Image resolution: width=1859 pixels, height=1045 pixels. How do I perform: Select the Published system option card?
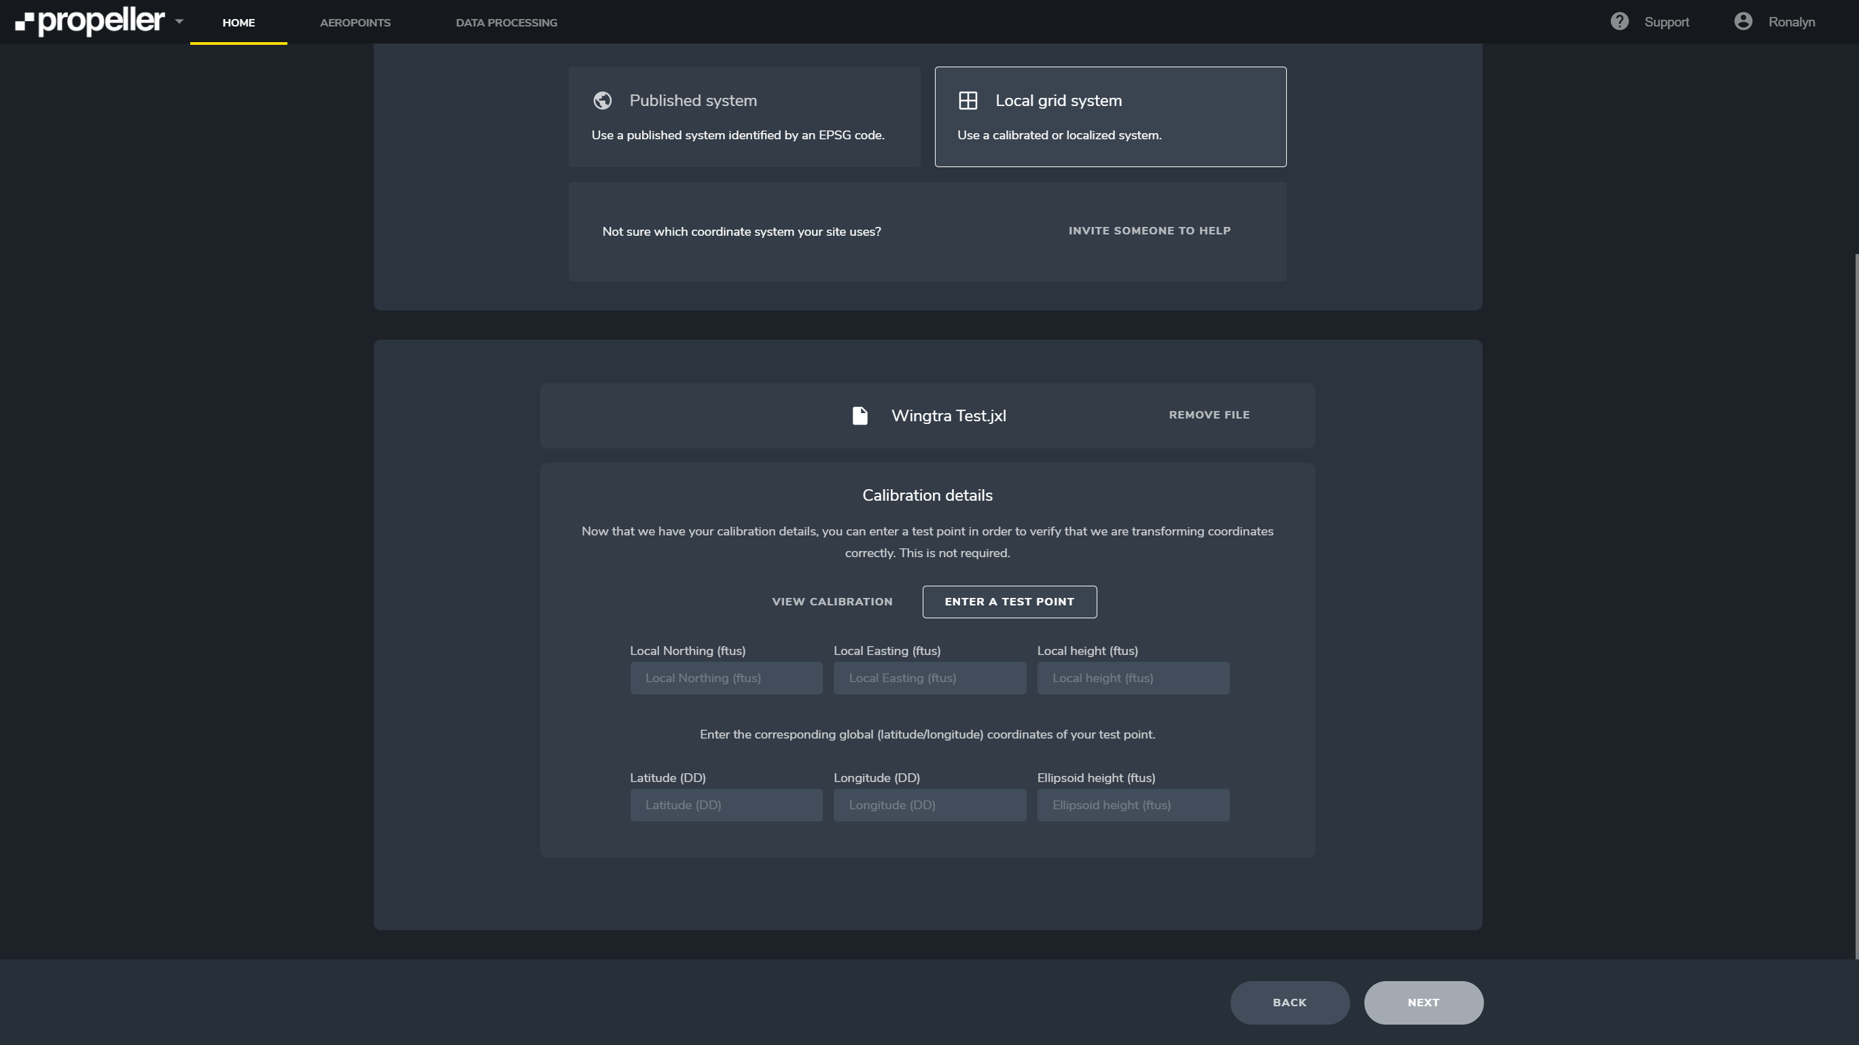[x=744, y=117]
